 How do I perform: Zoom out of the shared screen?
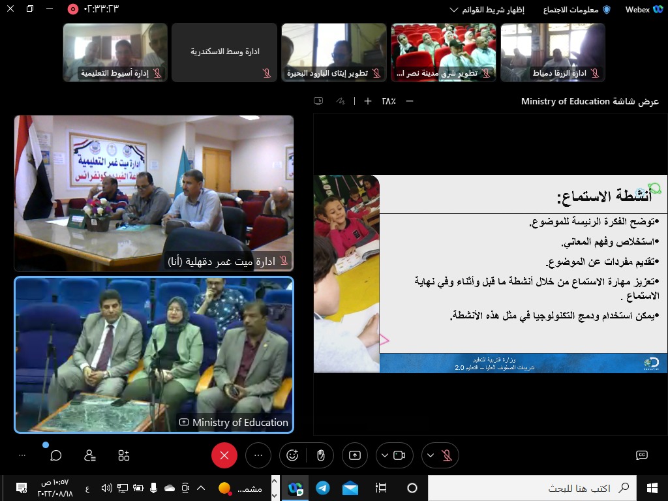[410, 101]
